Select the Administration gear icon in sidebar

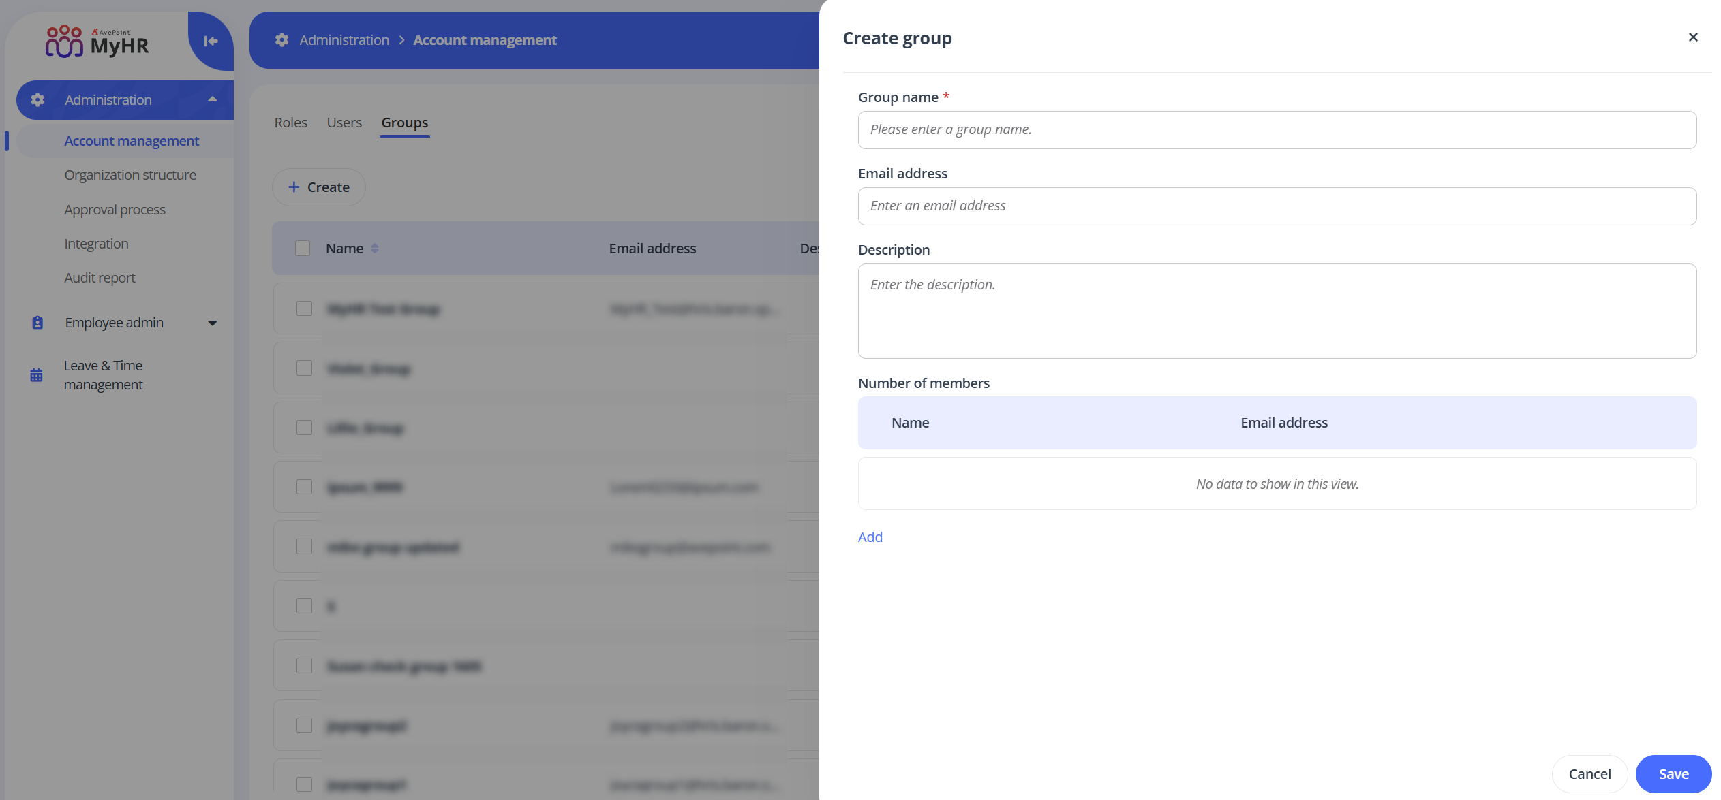tap(37, 99)
